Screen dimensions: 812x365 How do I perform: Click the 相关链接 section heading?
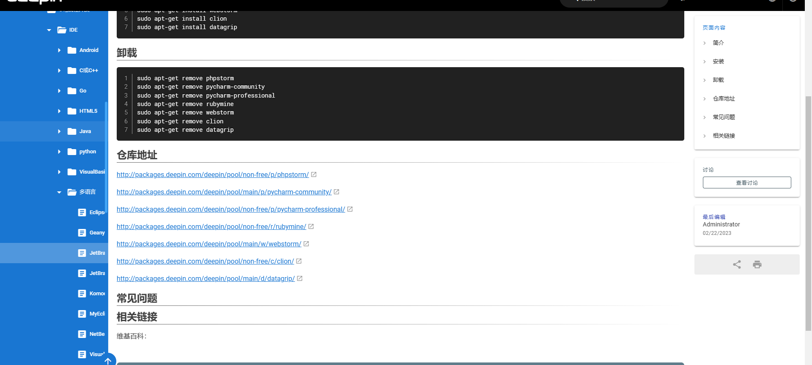click(x=137, y=317)
